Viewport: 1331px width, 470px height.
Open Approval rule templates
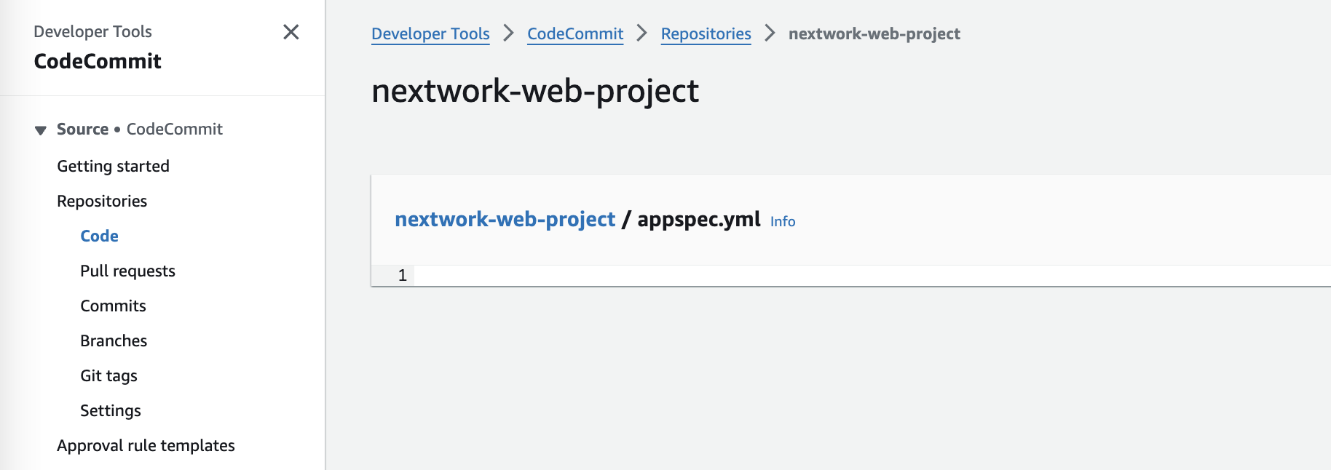pos(146,445)
